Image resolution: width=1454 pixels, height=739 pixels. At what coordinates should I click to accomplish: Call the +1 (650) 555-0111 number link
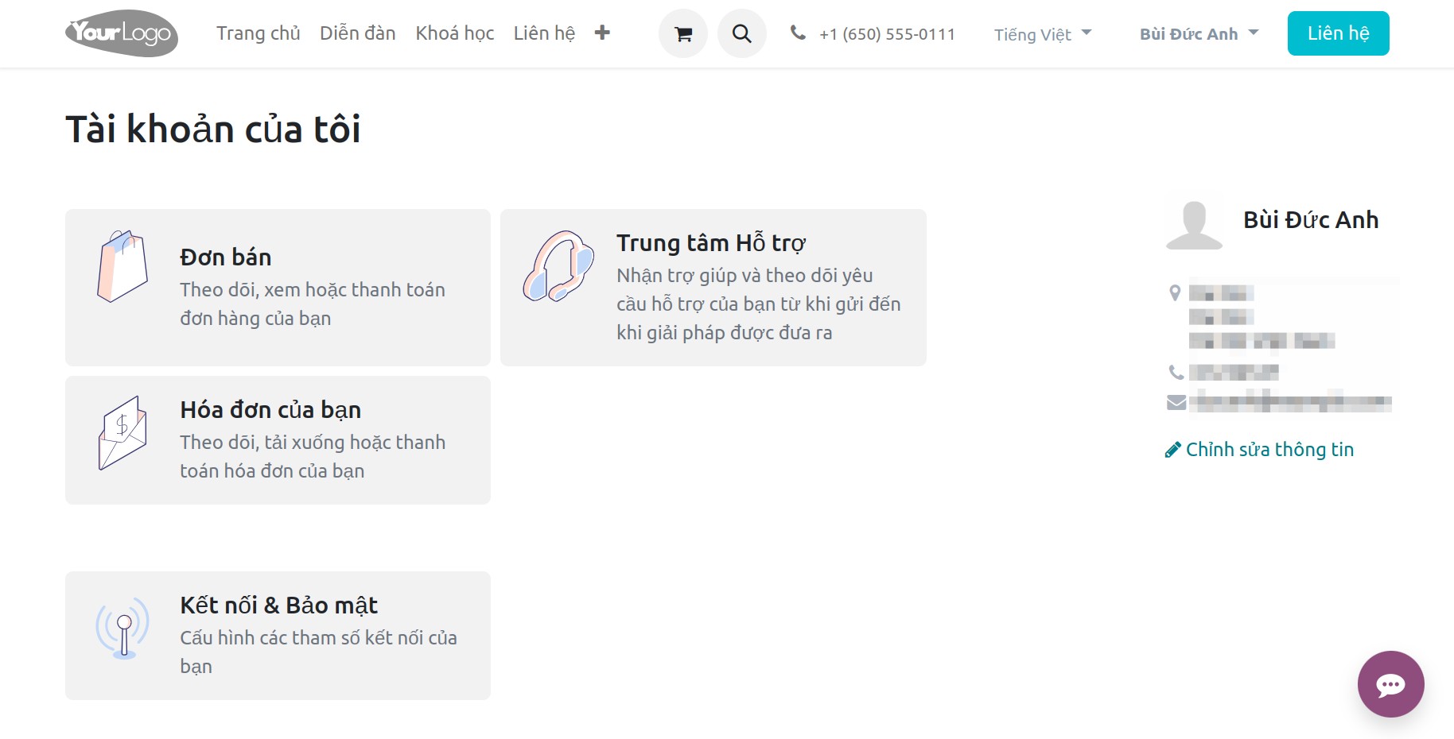[x=887, y=34]
